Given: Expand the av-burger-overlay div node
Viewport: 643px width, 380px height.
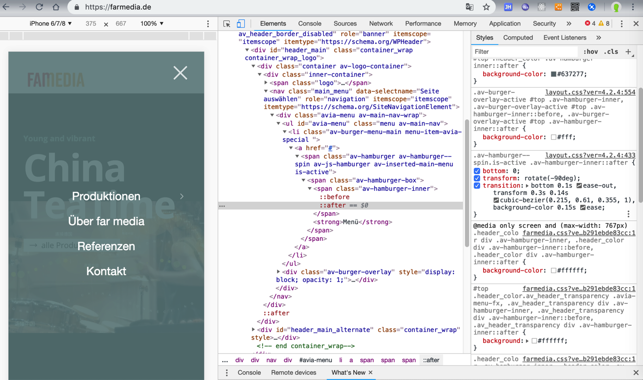Looking at the screenshot, I should pos(279,272).
